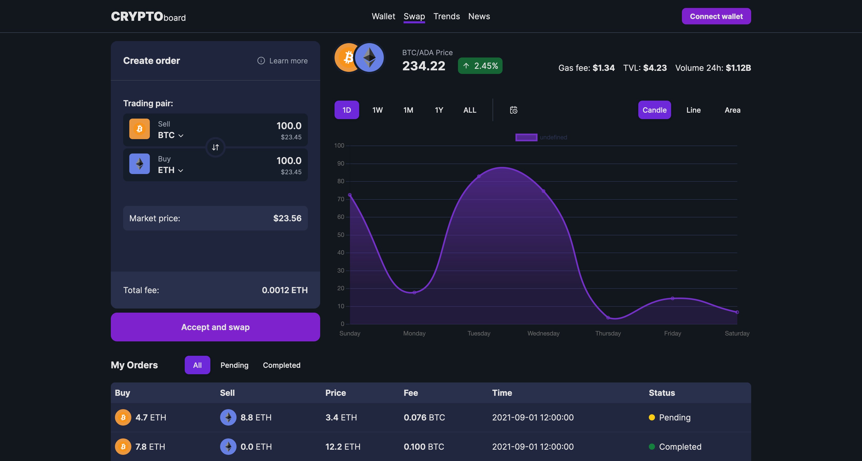862x461 pixels.
Task: Click the Bitcoin icon in 7.8 ETH row
Action: coord(123,447)
